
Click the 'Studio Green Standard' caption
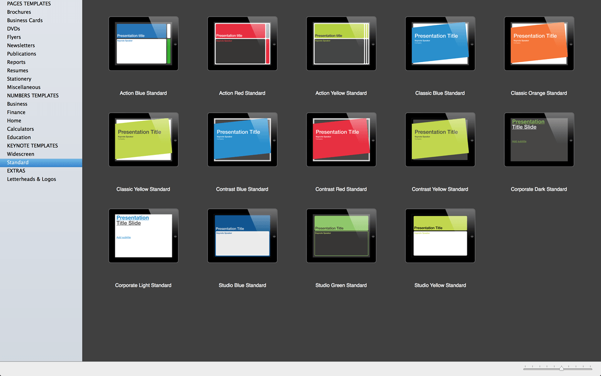341,286
